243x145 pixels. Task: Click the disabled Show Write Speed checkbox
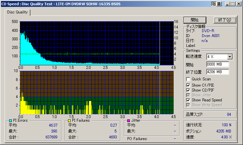188,105
